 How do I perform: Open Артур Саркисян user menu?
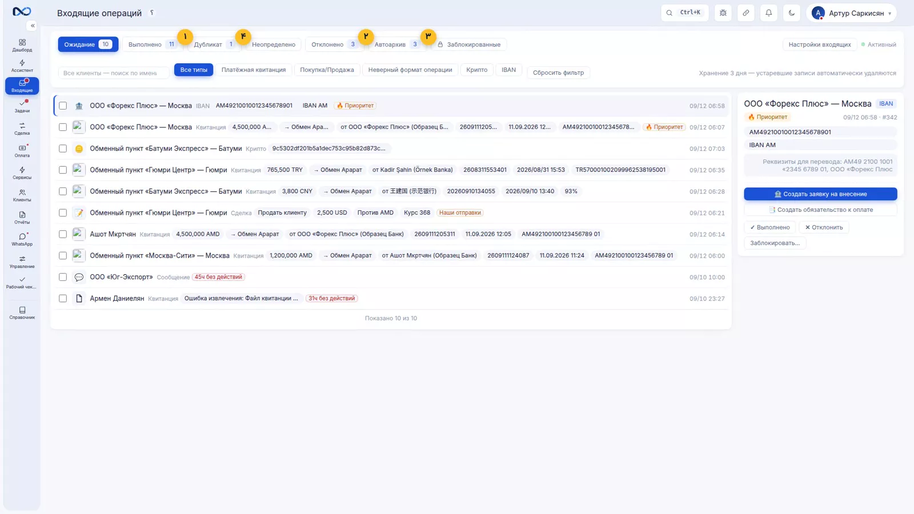click(851, 13)
